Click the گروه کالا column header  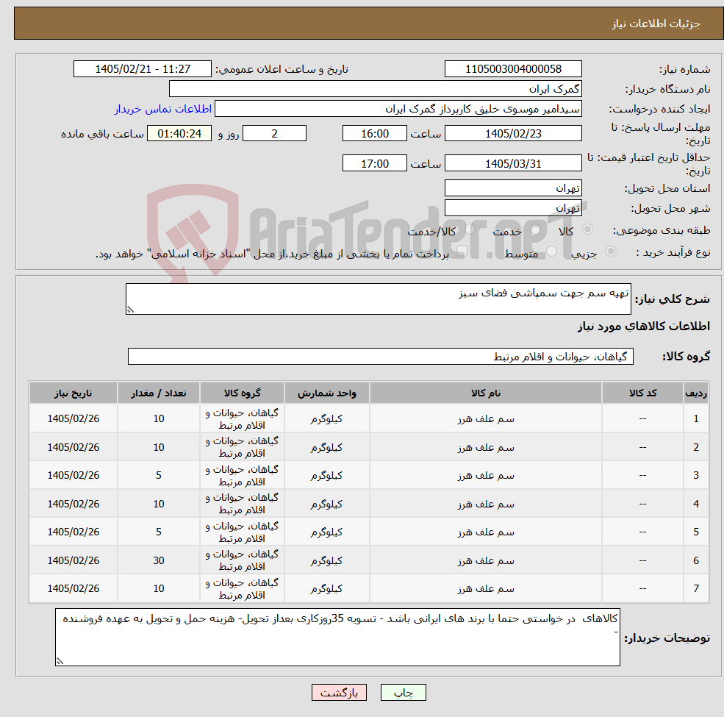[x=242, y=393]
